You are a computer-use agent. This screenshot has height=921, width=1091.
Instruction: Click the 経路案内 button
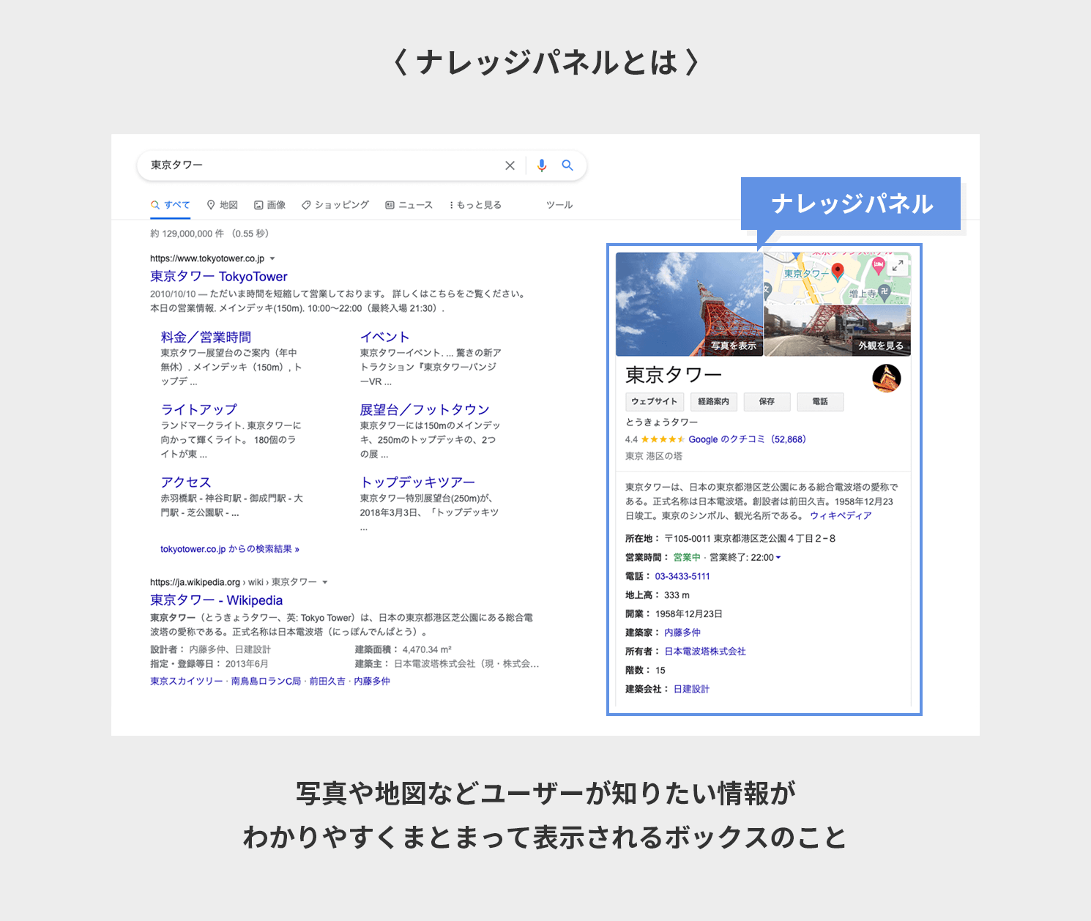pos(713,402)
